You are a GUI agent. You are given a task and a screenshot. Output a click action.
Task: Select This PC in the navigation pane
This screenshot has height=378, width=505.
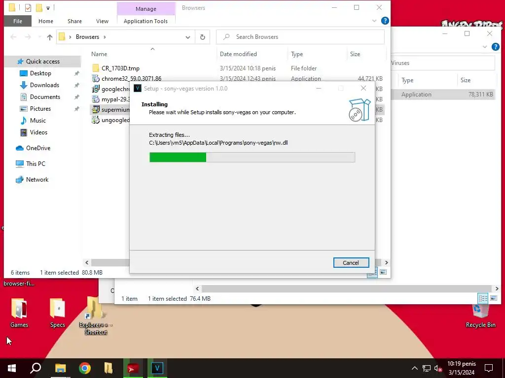(x=36, y=163)
